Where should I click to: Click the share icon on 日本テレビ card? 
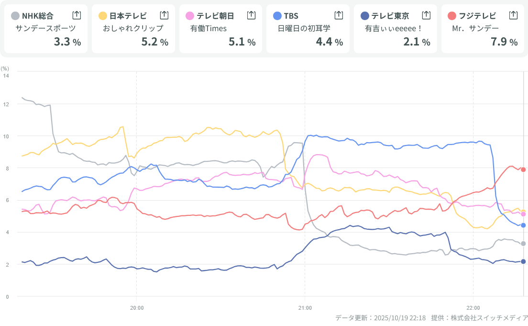click(164, 15)
